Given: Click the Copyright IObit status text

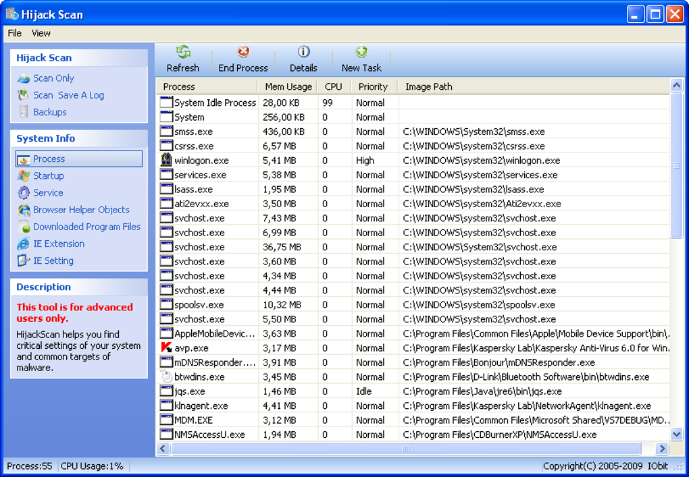Looking at the screenshot, I should click(605, 466).
